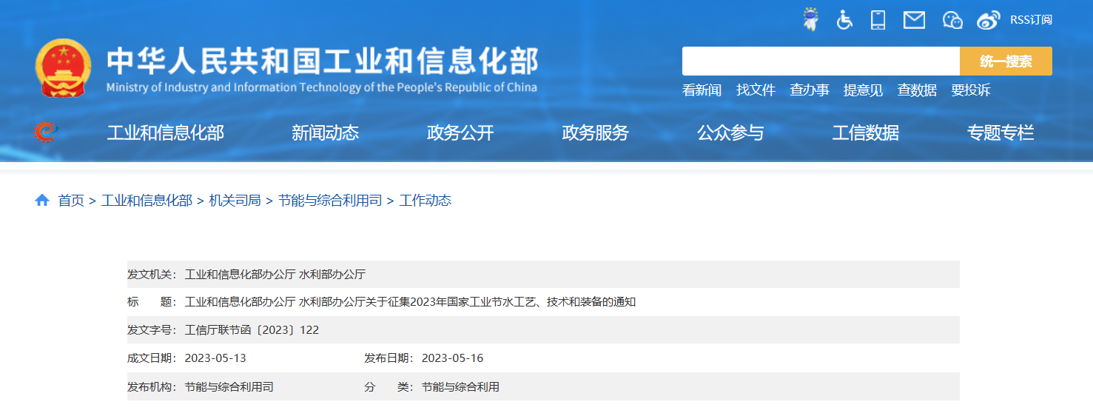Open 节能与综合利用司 breadcrumb link
This screenshot has height=419, width=1093.
click(330, 201)
